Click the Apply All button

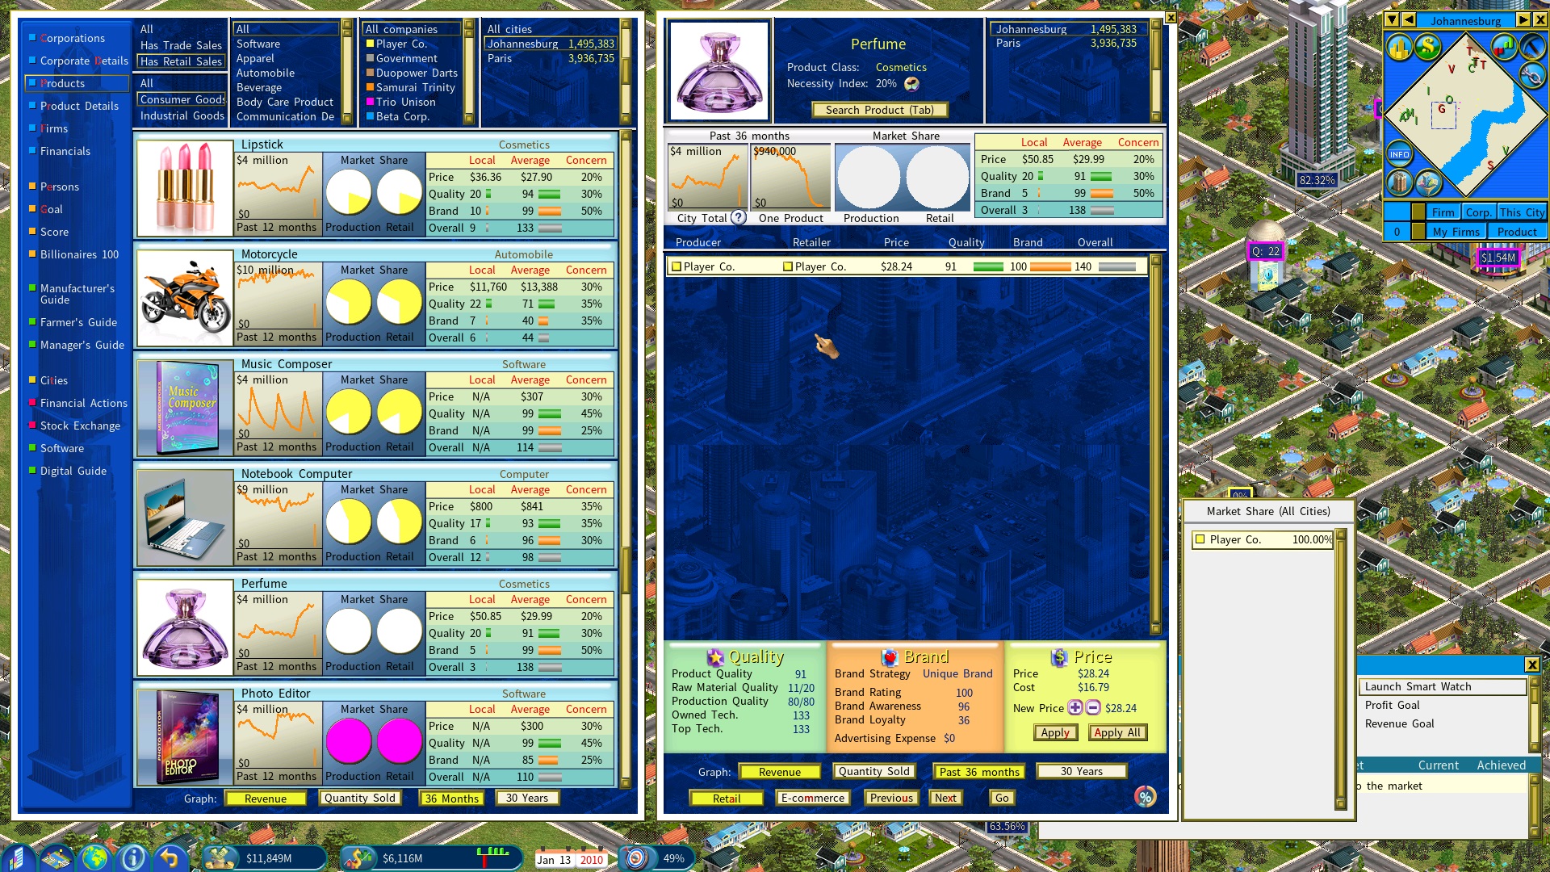1117,732
